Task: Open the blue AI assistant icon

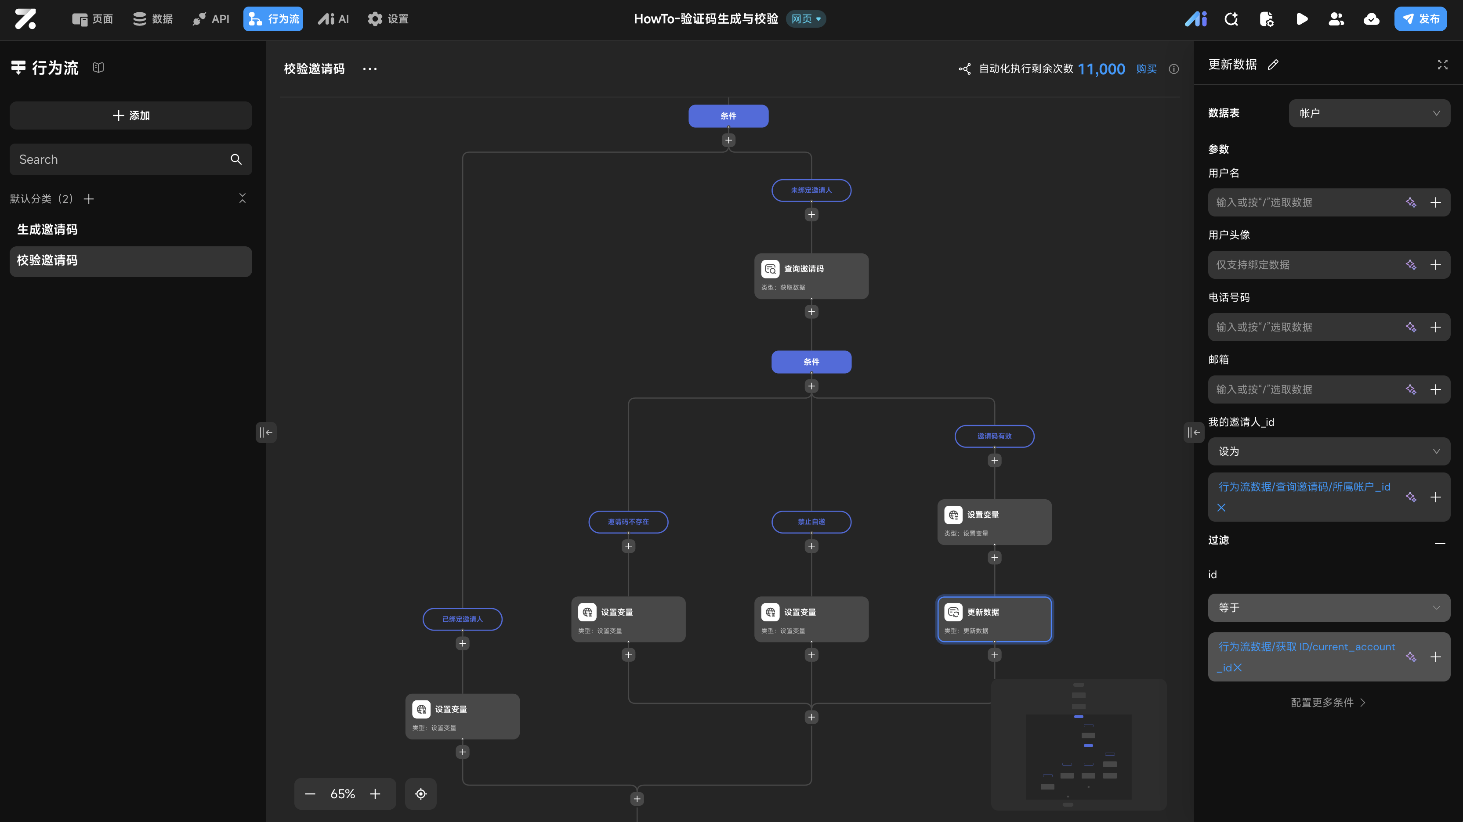Action: point(1195,19)
